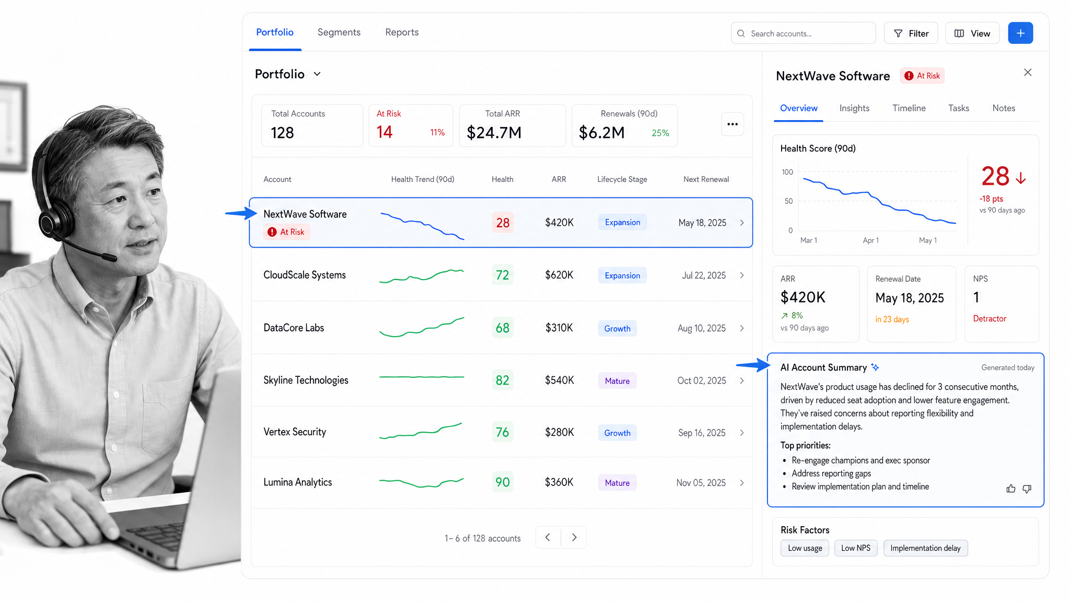Click the At Risk 14 summary card

pyautogui.click(x=411, y=125)
